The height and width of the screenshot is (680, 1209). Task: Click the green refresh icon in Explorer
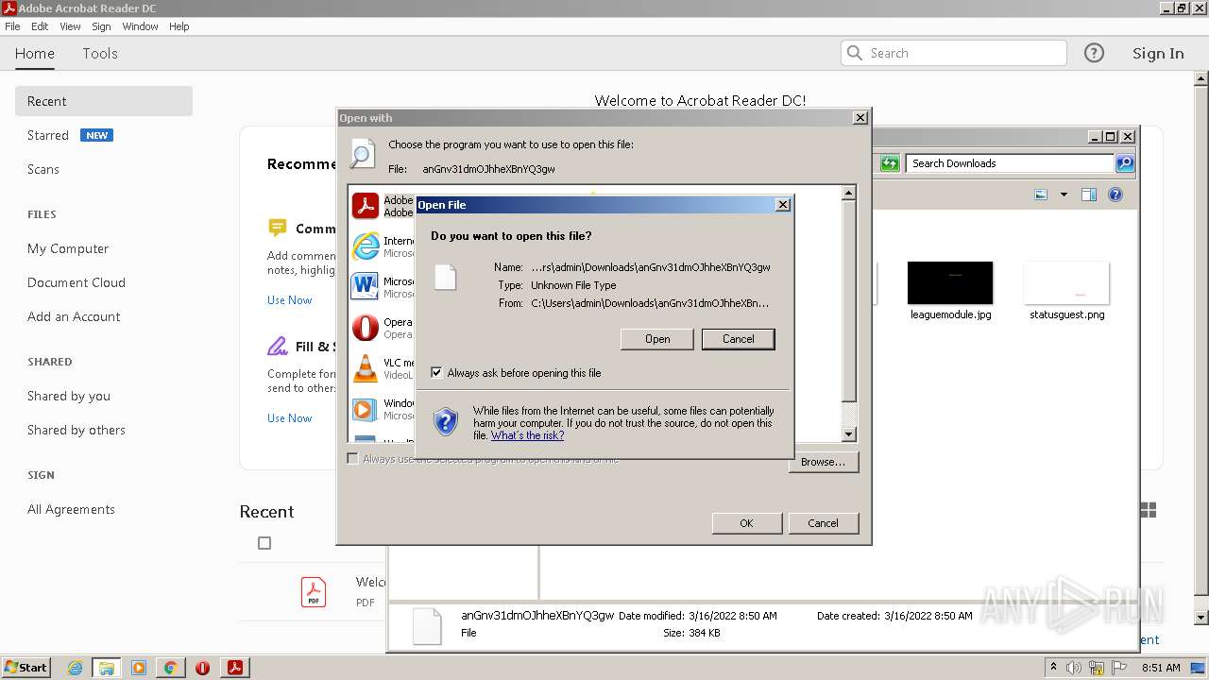(x=890, y=163)
